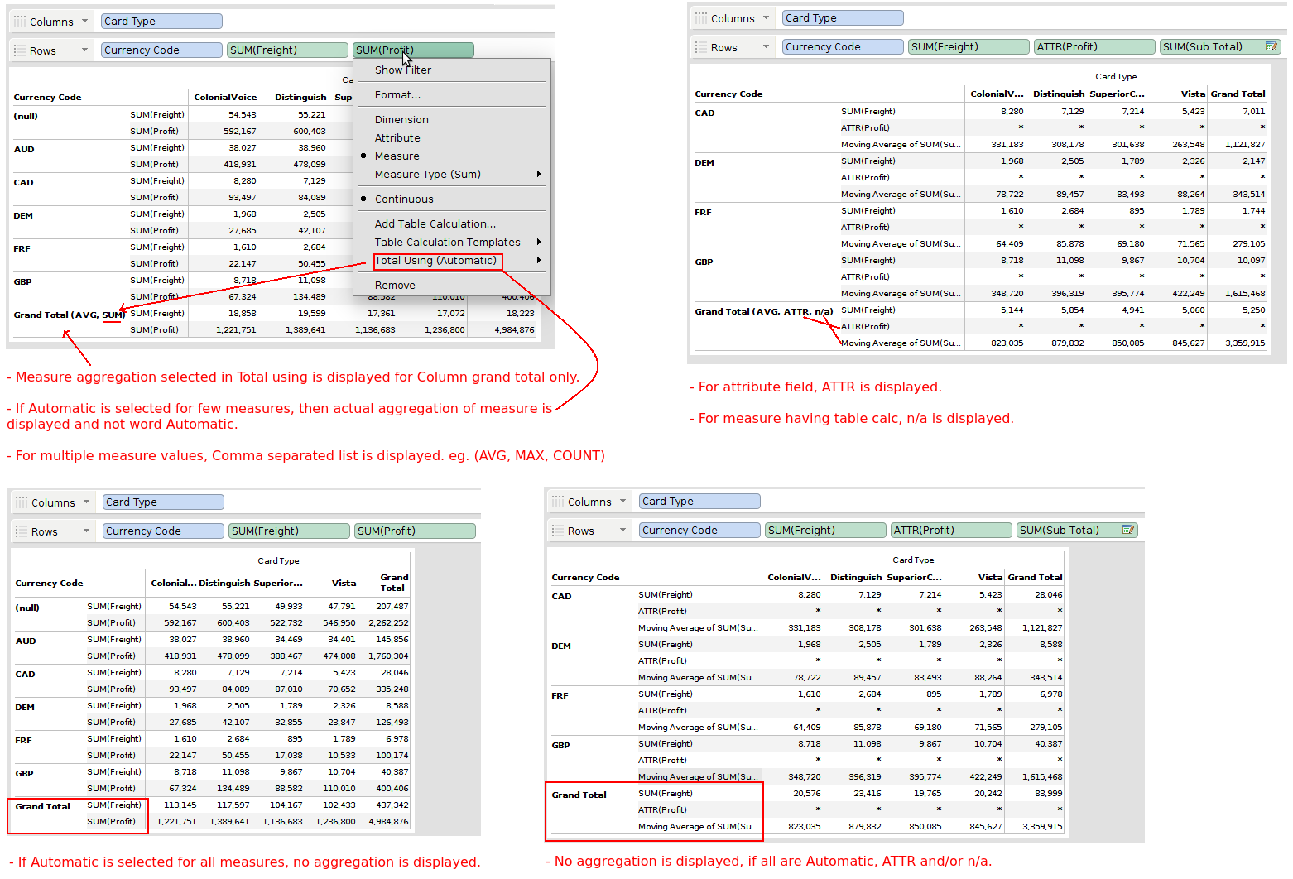
Task: Click the cell value '5,250'
Action: click(x=1253, y=310)
